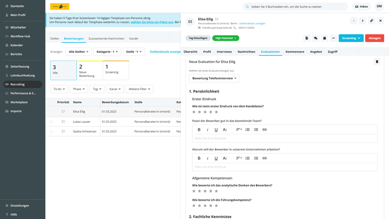Insert link in the team fit editor
Image resolution: width=389 pixels, height=219 pixels.
tap(264, 130)
